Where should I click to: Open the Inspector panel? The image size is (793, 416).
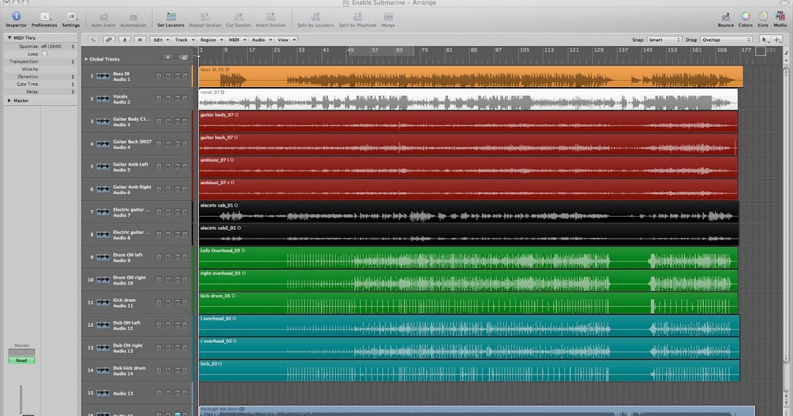16,18
